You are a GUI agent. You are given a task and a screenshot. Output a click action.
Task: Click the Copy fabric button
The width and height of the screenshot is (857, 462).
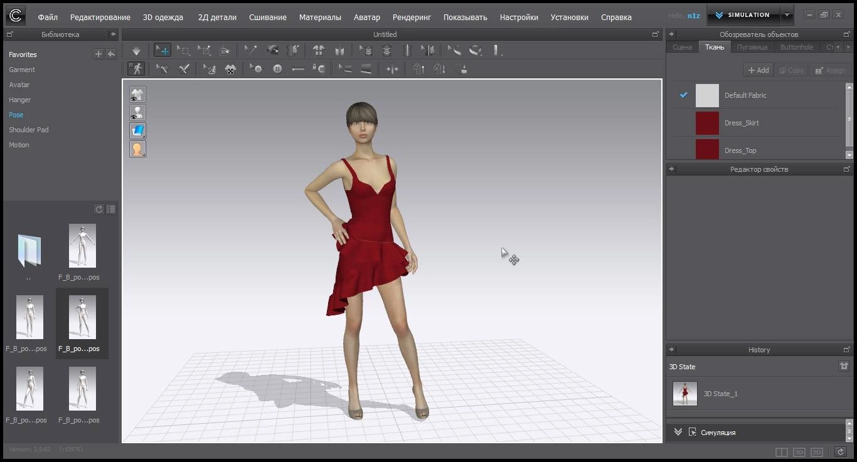tap(791, 70)
